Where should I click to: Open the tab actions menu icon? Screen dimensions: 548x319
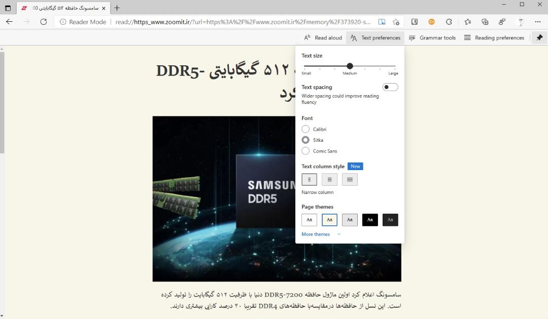point(8,8)
